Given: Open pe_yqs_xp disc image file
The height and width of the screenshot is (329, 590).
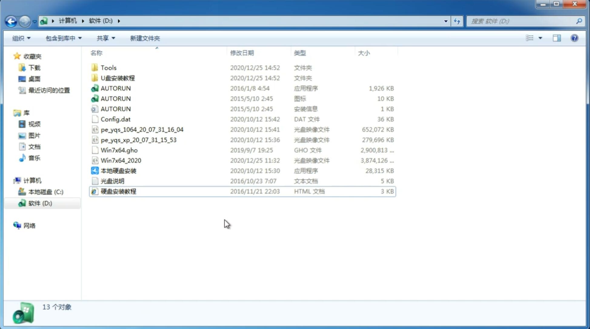Looking at the screenshot, I should [x=138, y=139].
